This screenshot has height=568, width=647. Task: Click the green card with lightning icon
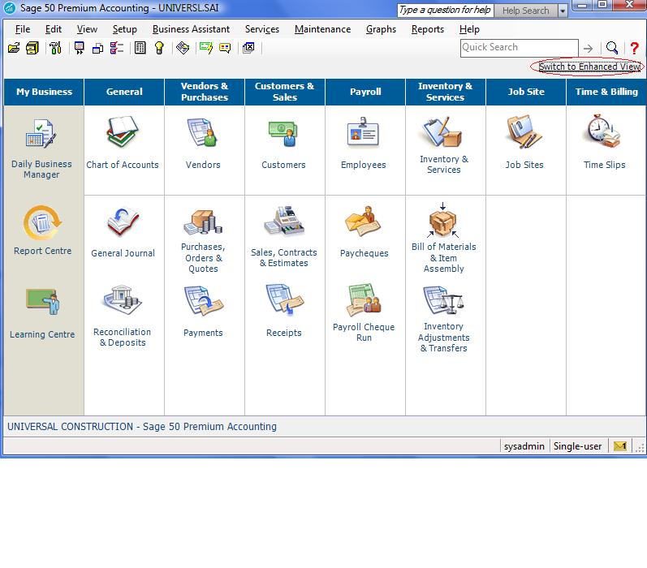click(x=205, y=48)
